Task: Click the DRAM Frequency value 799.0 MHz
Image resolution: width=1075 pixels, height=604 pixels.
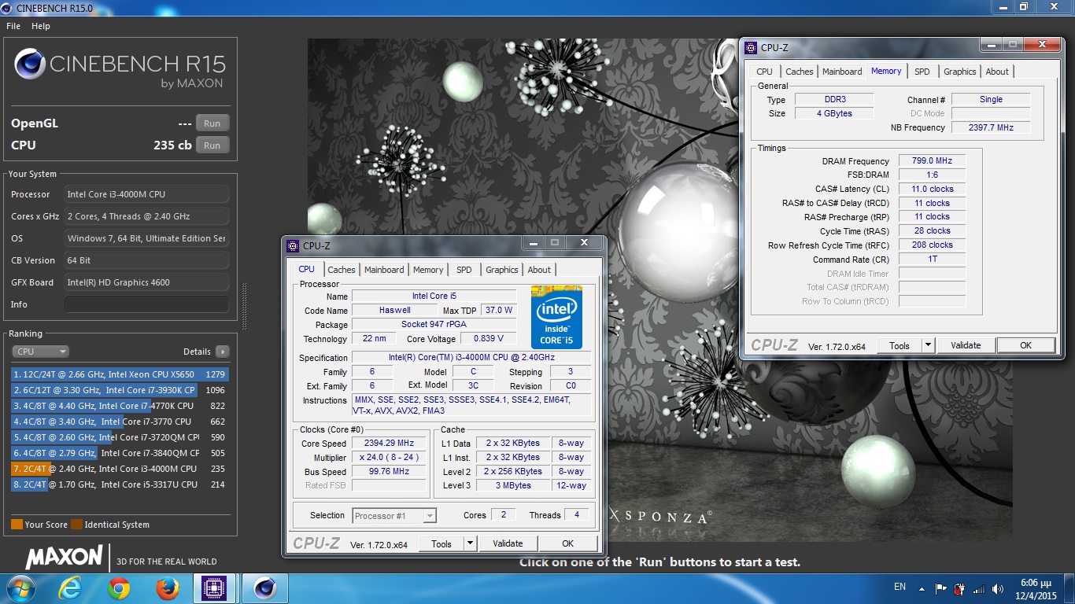Action: 932,160
